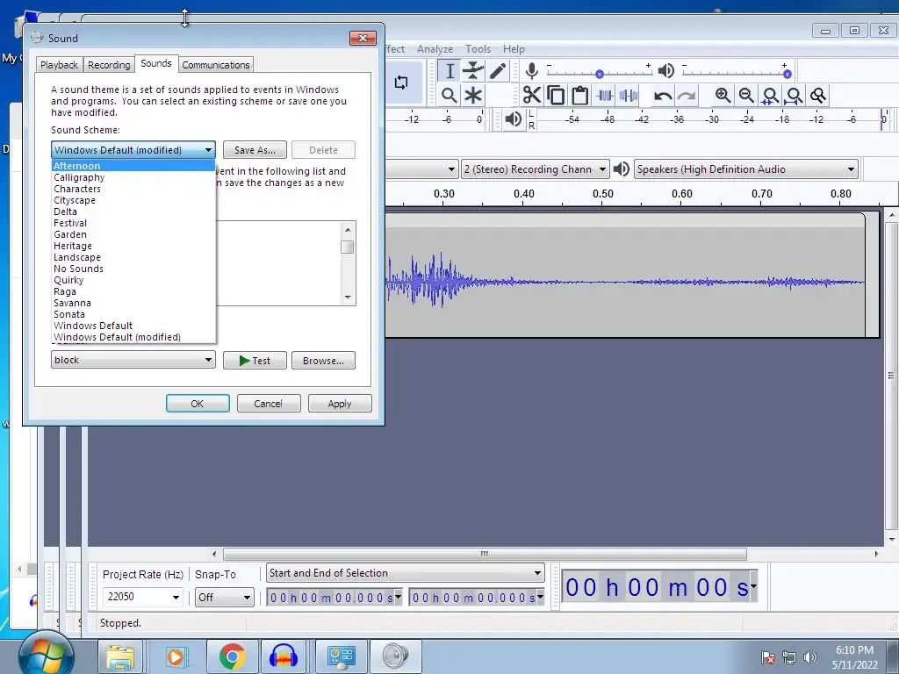Open Google Chrome from the taskbar
The width and height of the screenshot is (899, 674).
pos(232,656)
